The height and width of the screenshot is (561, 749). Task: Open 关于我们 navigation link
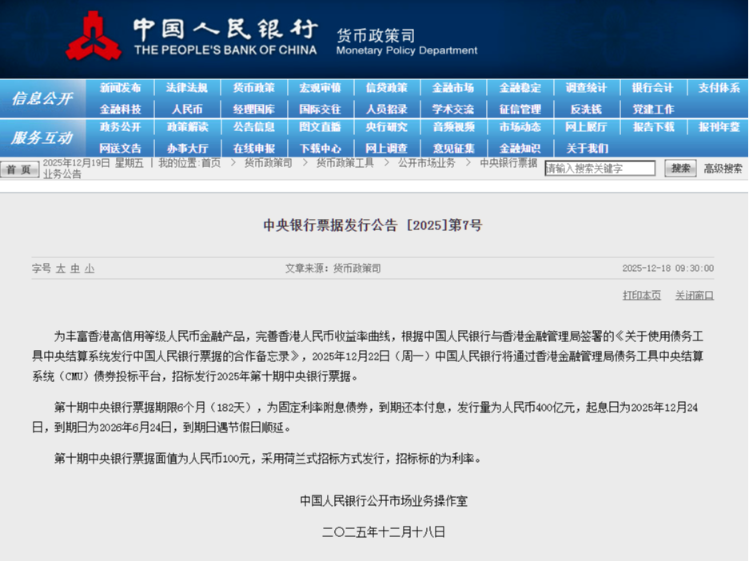coord(586,148)
